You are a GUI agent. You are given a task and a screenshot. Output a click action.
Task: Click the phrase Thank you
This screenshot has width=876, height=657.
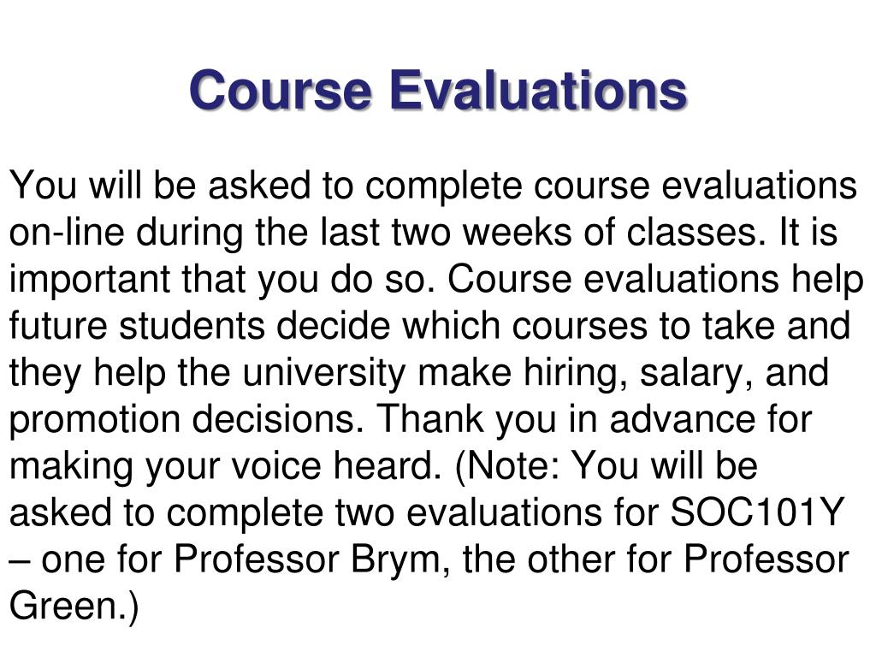(466, 419)
